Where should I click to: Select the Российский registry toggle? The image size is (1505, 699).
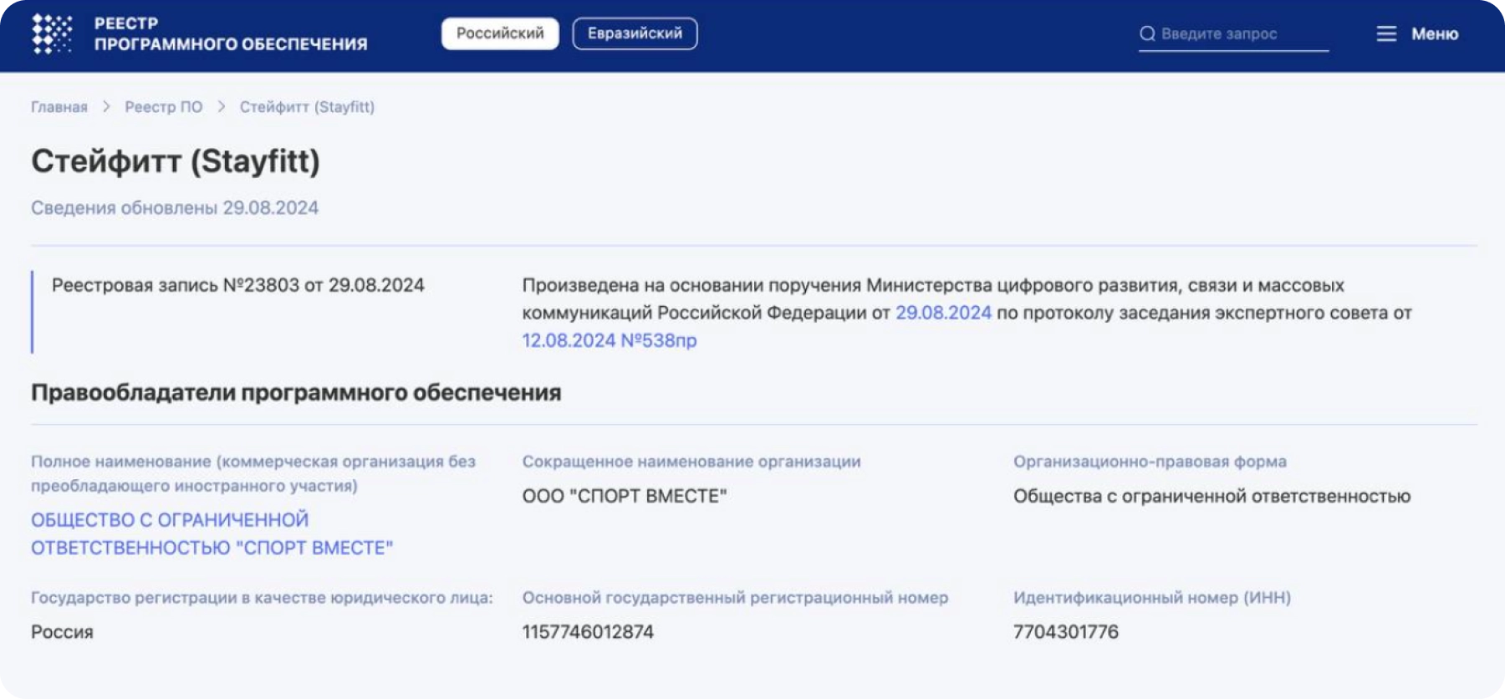point(500,33)
